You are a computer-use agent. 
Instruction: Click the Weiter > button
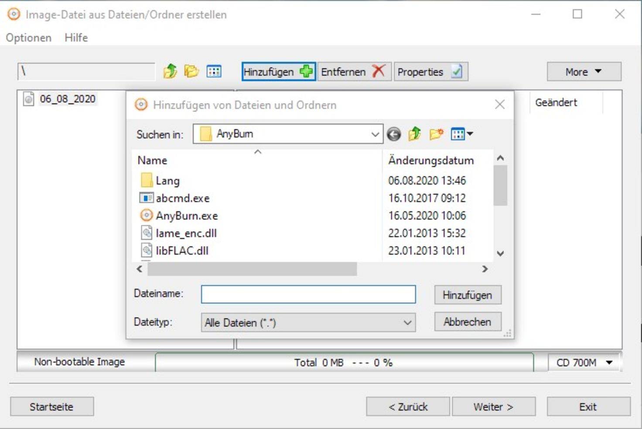click(493, 407)
